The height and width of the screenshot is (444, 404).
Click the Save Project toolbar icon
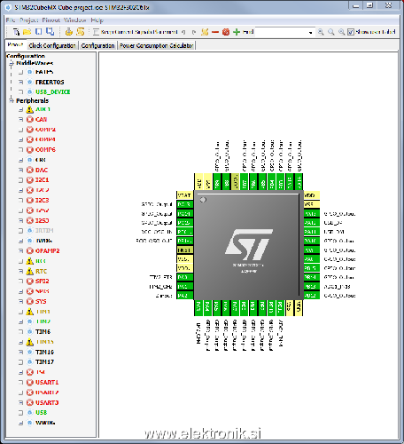coord(39,32)
